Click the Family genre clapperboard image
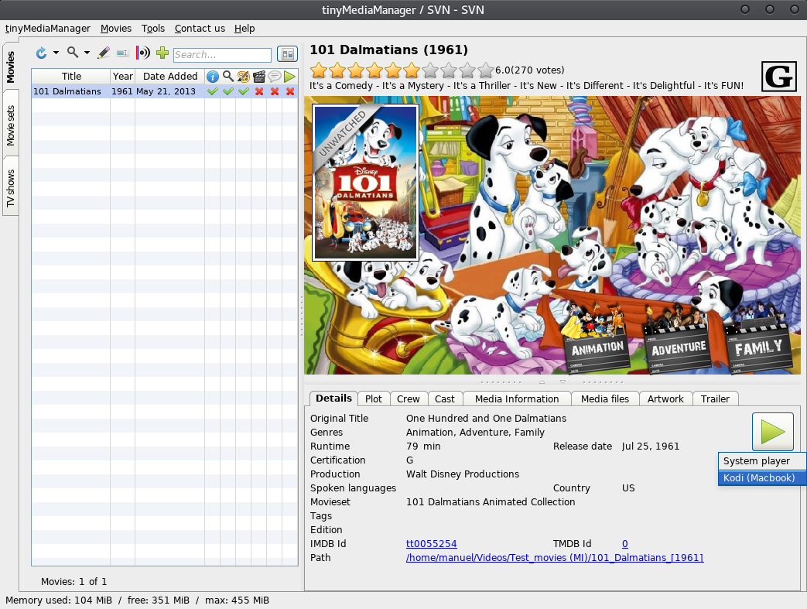807x609 pixels. coord(758,337)
